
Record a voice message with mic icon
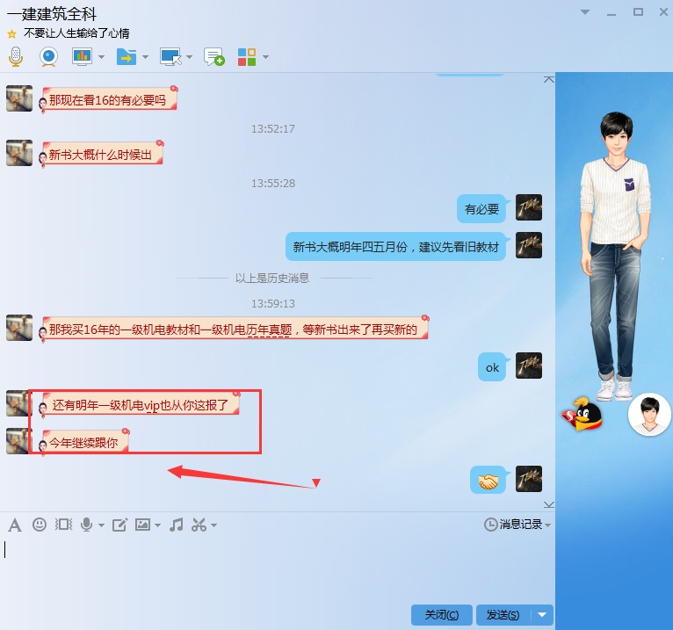(x=87, y=525)
